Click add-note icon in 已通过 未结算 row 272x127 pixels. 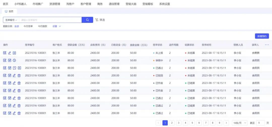point(14,68)
